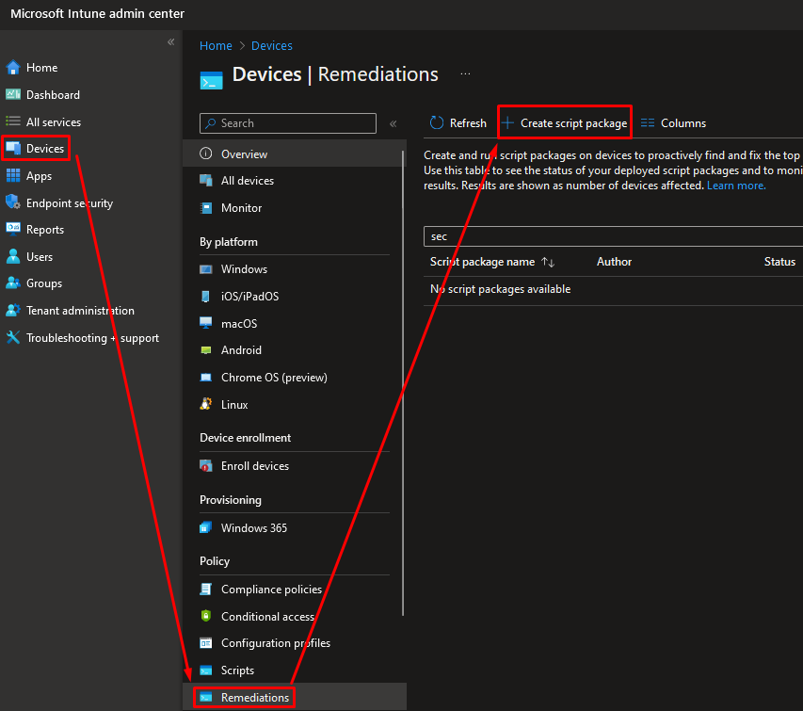The height and width of the screenshot is (711, 803).
Task: Select Endpoint security in navigation
Action: pyautogui.click(x=70, y=203)
